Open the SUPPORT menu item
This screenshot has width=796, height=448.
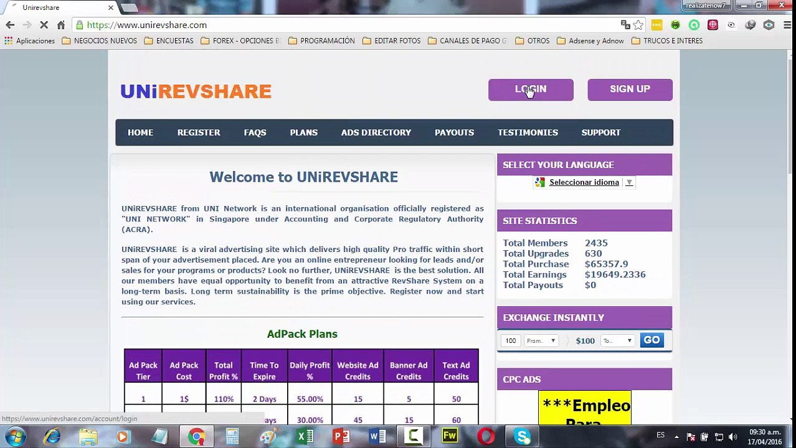[x=601, y=133]
